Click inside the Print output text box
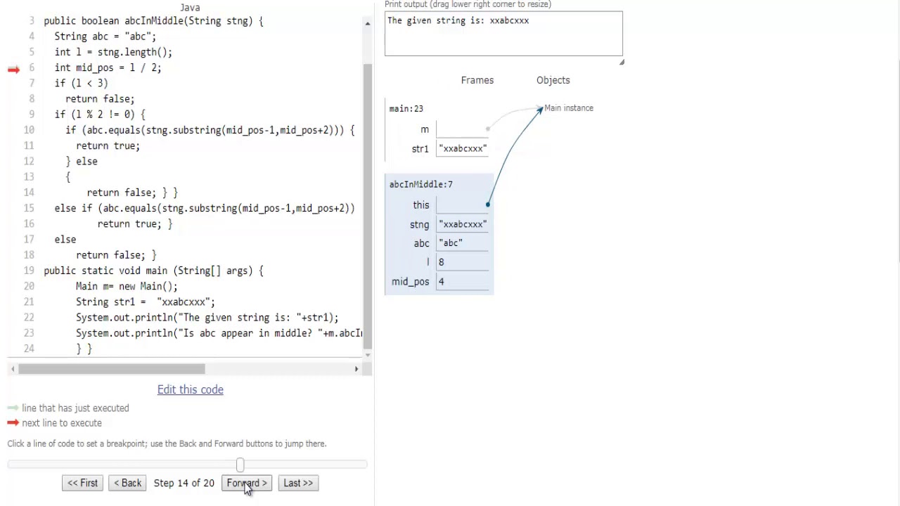This screenshot has width=900, height=506. 503,34
